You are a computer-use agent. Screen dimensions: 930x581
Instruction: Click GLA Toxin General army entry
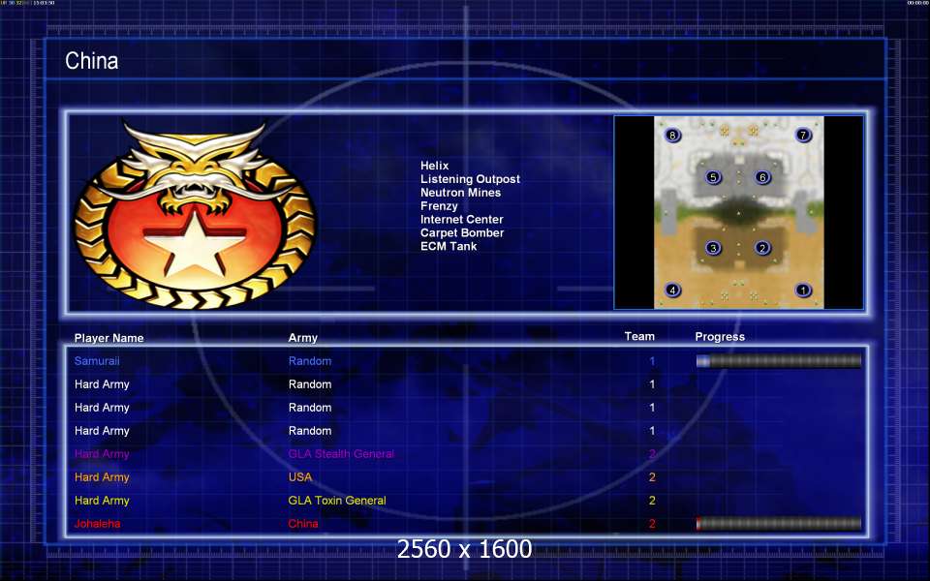[x=337, y=501]
